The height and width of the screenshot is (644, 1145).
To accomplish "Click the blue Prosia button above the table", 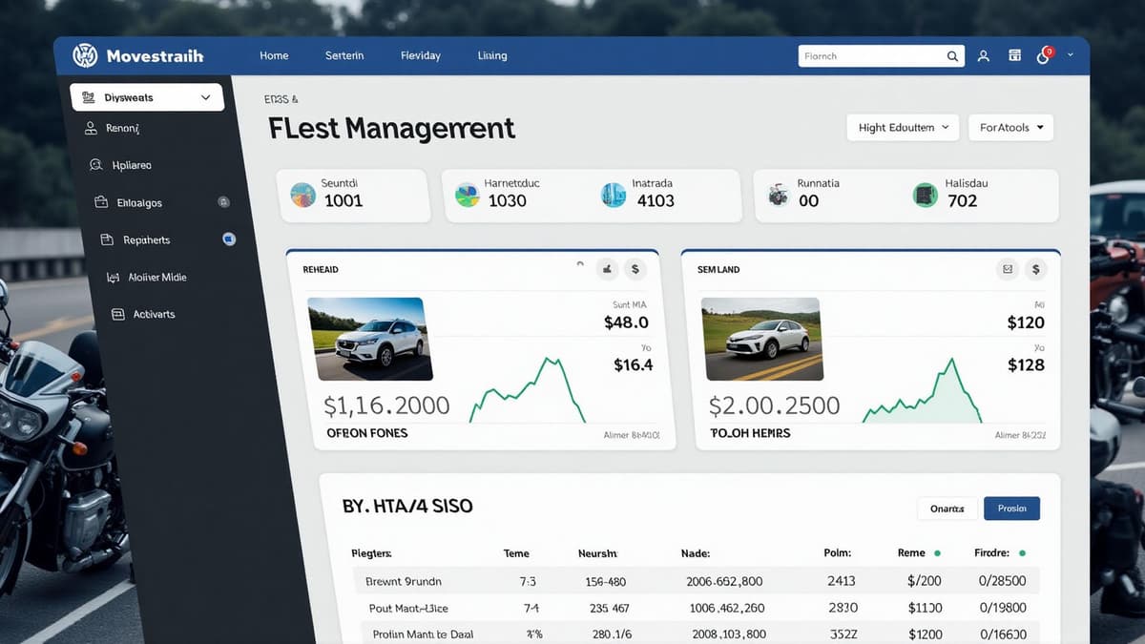I will 1011,509.
